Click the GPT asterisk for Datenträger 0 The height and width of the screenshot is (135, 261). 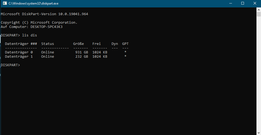(125, 52)
